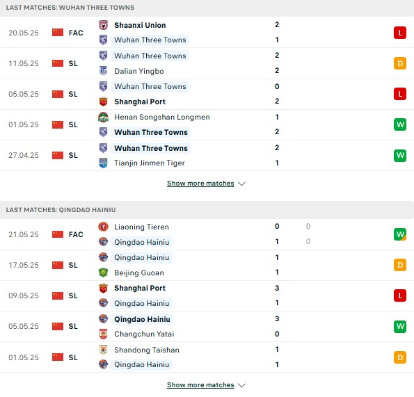414x397 pixels.
Task: Click the Beijing Guoan green crest icon
Action: 103,273
